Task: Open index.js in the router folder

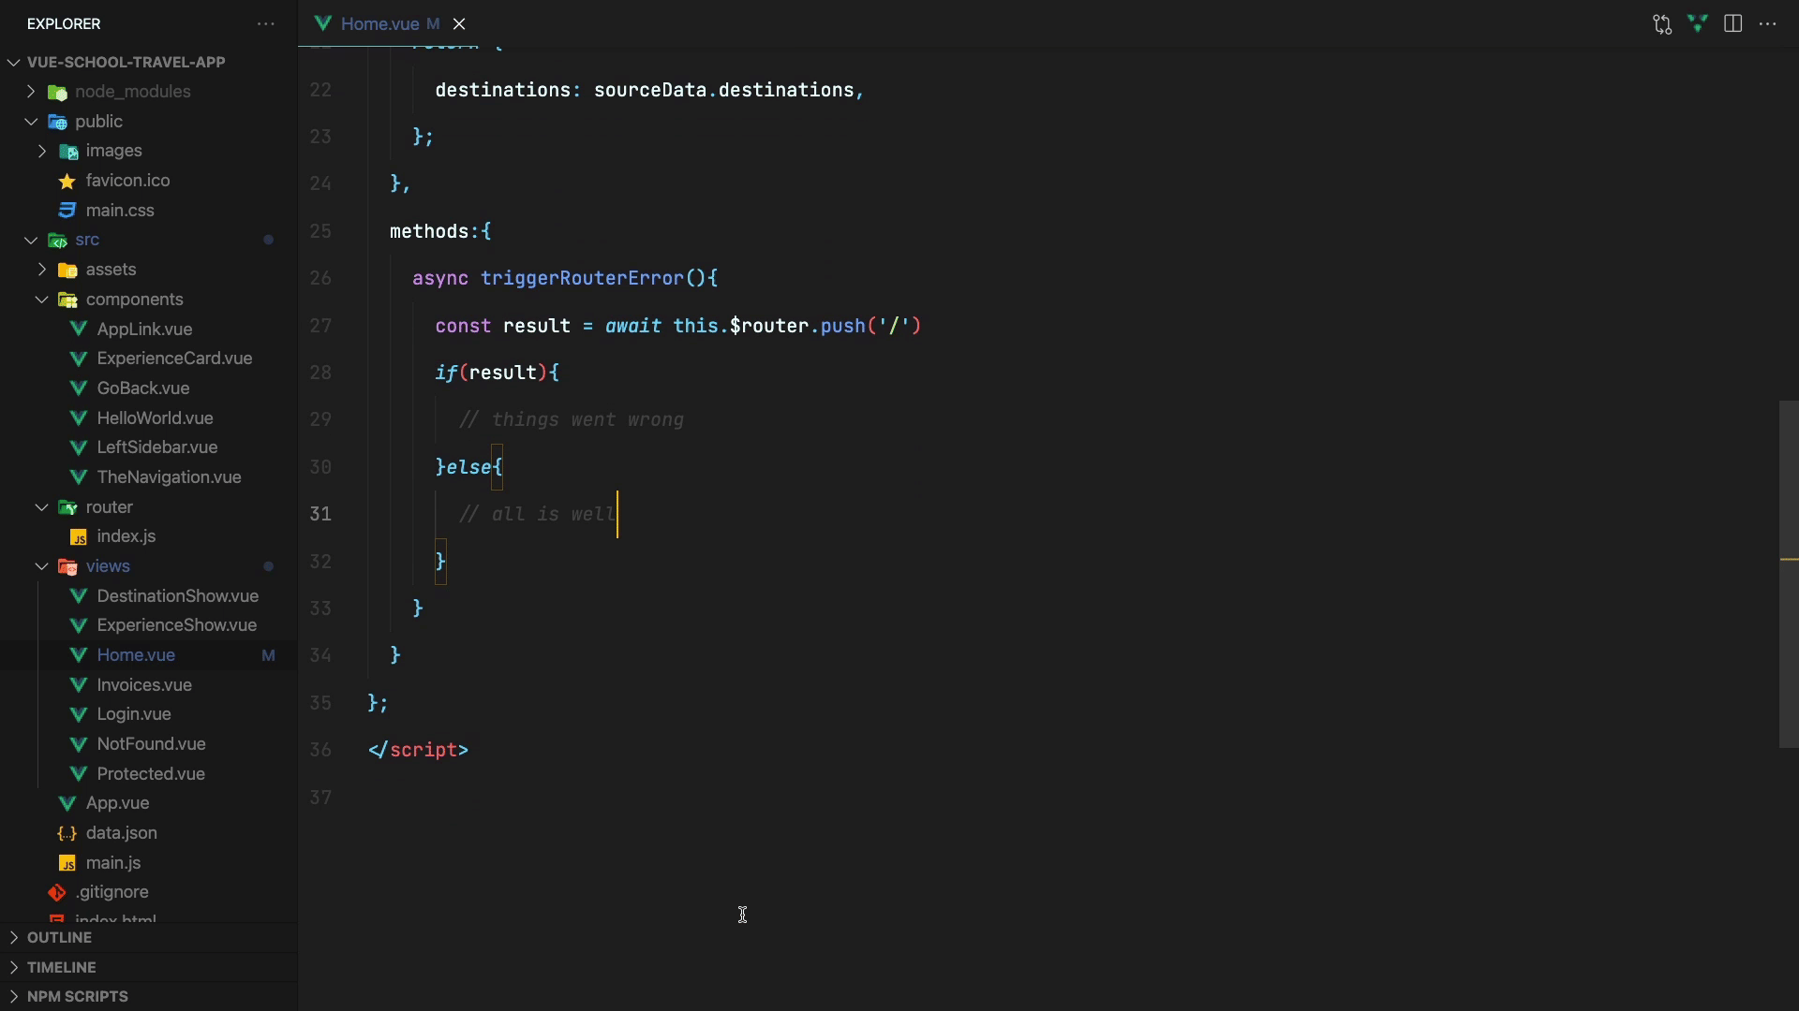Action: point(126,536)
